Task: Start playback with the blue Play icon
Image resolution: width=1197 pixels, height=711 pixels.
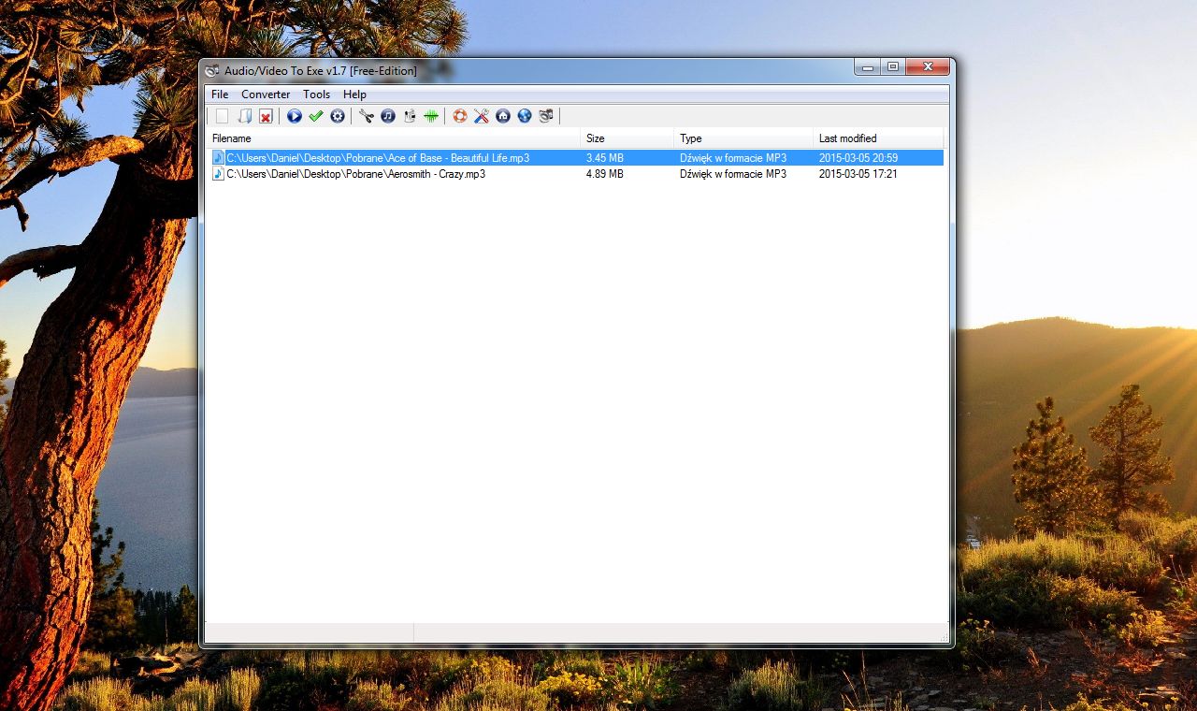Action: click(x=295, y=116)
